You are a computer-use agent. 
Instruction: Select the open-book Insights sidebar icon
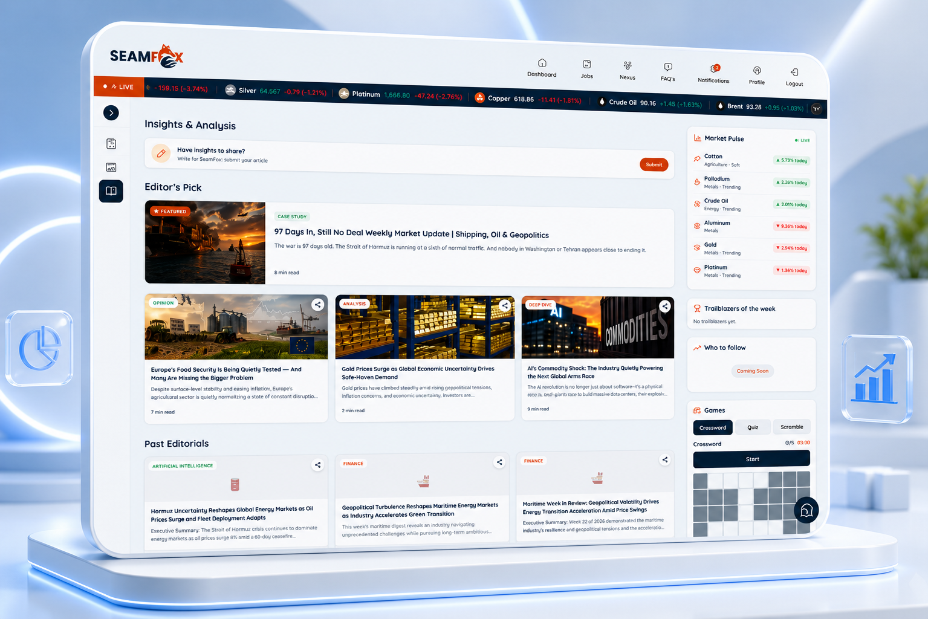click(111, 191)
